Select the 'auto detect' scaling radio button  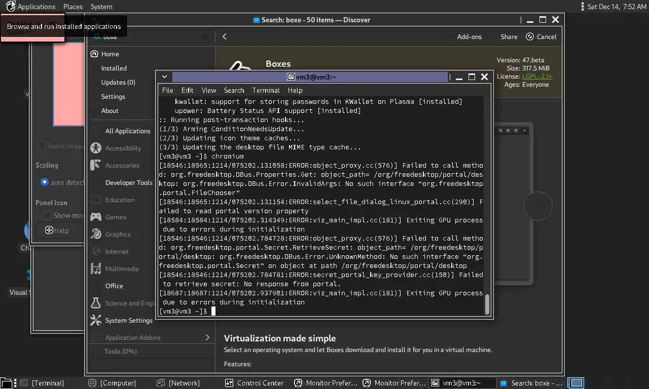pos(45,182)
